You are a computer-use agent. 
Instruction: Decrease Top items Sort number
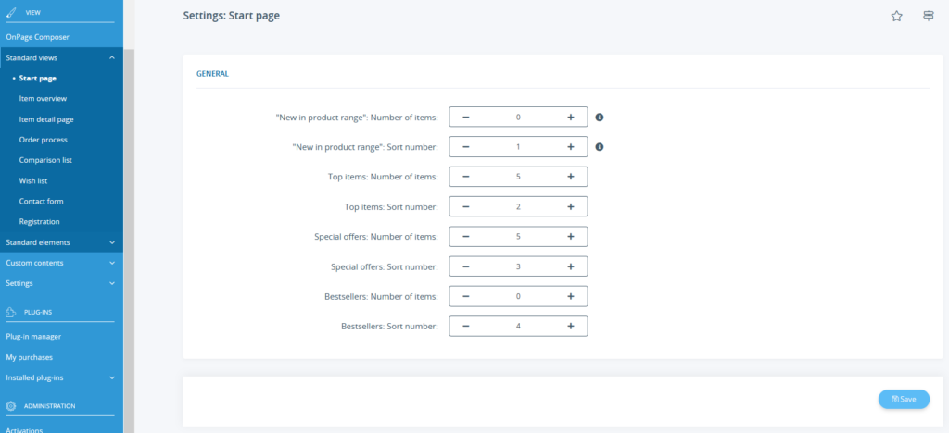point(465,206)
